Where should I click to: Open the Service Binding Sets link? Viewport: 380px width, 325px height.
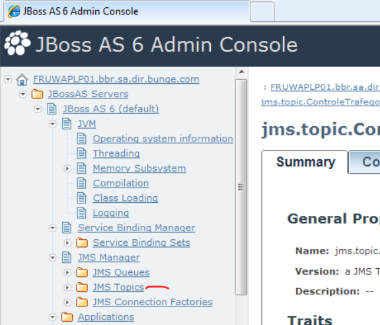click(141, 242)
